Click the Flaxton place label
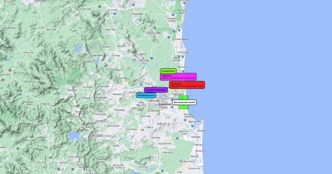Viewport: 332px width, 174px height. click(79, 112)
